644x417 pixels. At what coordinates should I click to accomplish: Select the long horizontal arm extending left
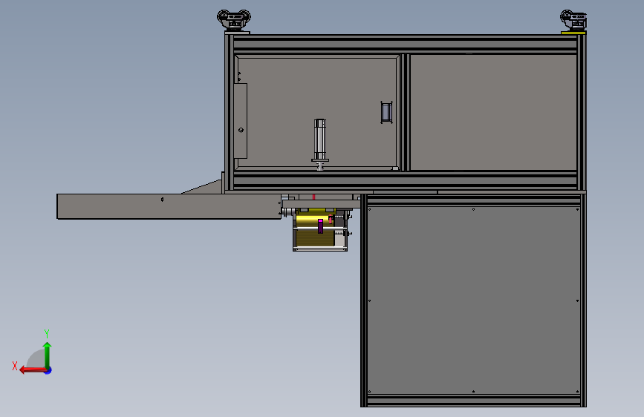click(x=169, y=206)
